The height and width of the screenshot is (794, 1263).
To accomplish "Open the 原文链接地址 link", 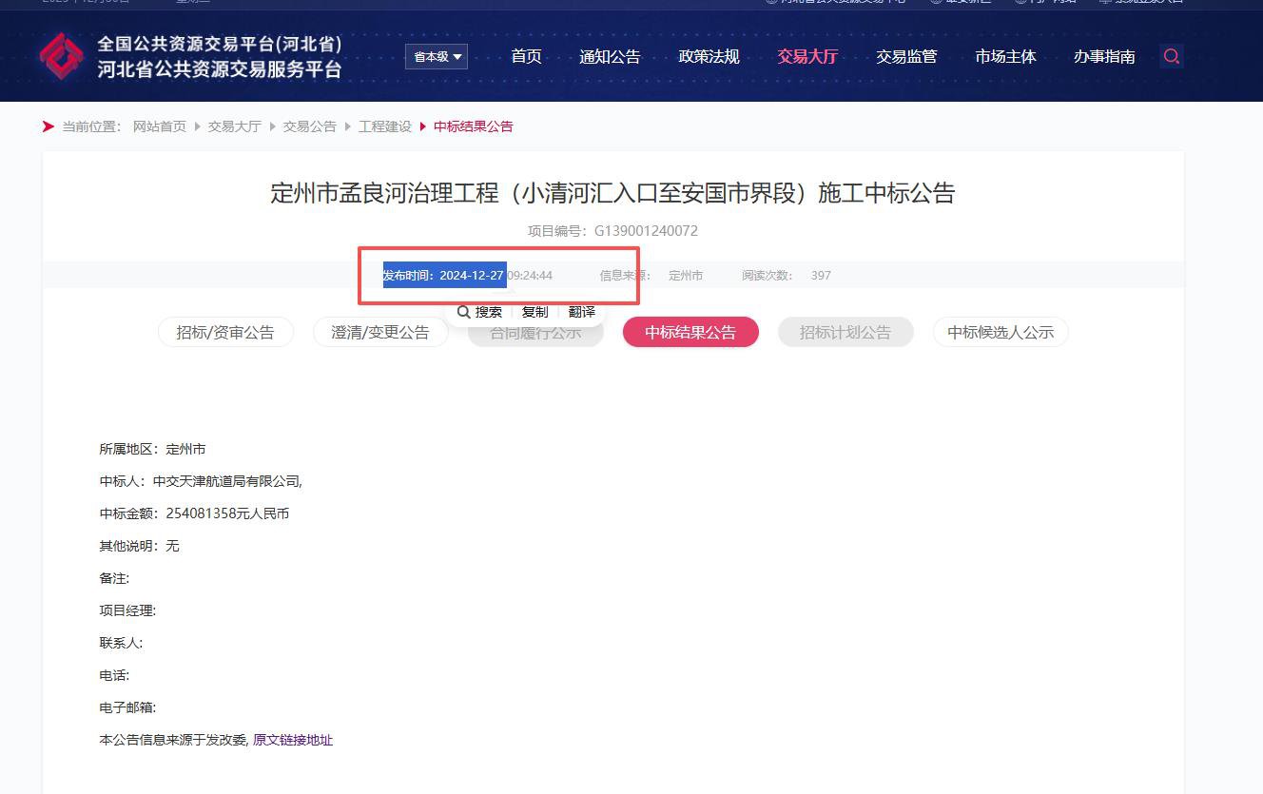I will pos(293,740).
